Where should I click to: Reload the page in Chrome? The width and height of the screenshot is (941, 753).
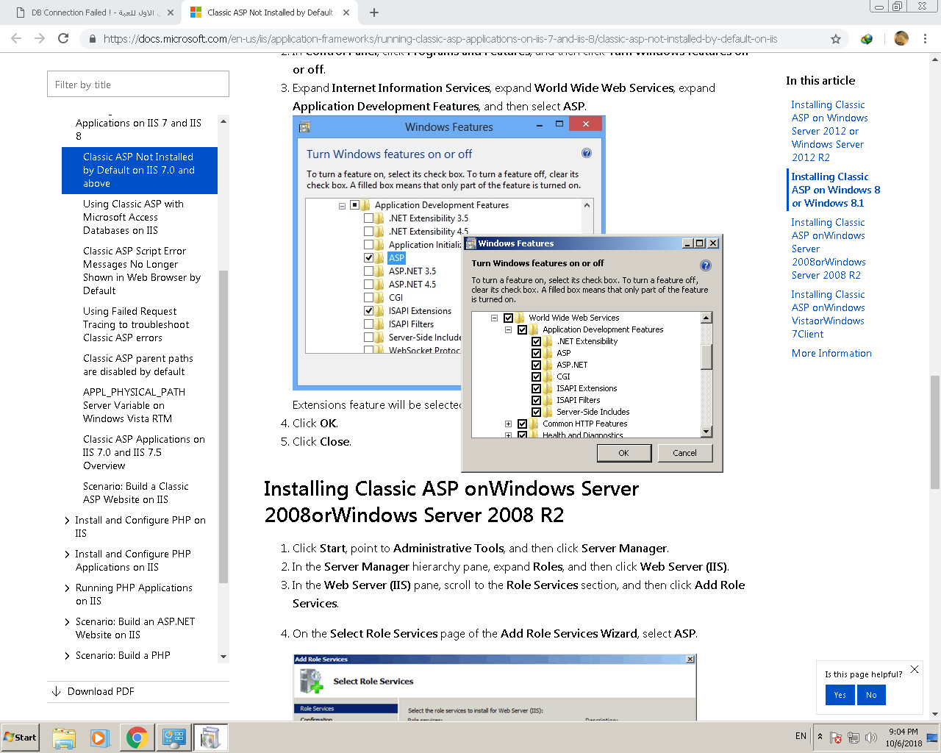click(63, 38)
